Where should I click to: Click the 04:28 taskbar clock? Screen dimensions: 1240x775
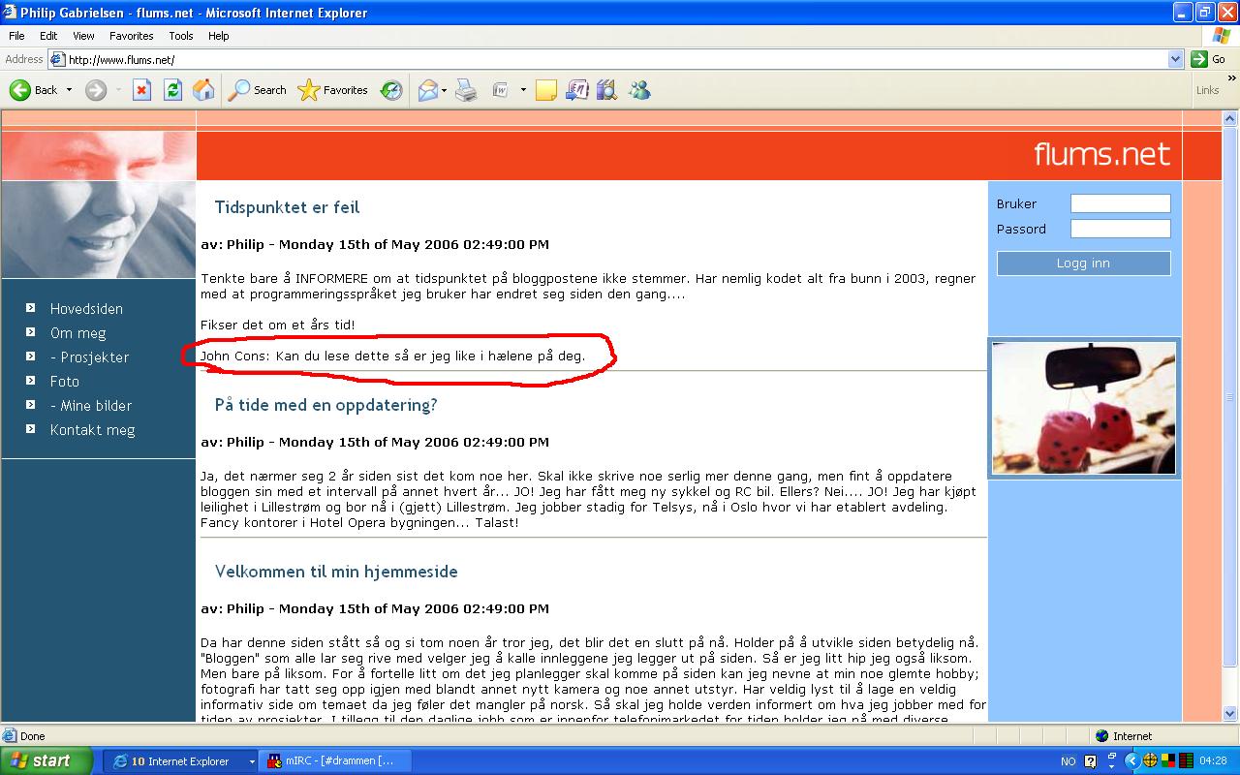click(1212, 761)
